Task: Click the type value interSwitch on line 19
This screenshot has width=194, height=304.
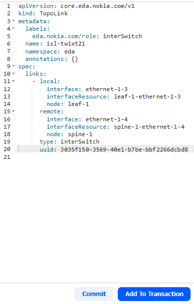Action: point(80,142)
